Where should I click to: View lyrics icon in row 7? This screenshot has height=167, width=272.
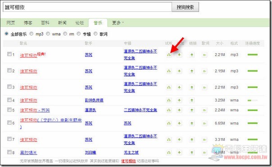[x=204, y=139]
